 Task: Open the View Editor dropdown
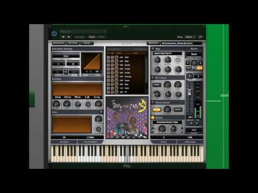point(190,37)
